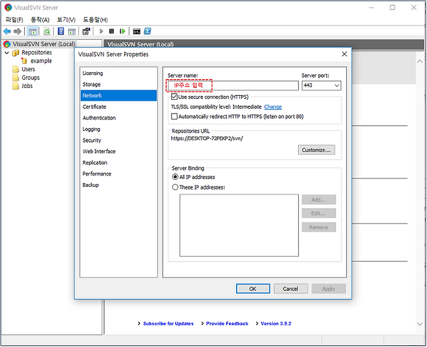Screen dimensions: 427x347
Task: Select Licensing in properties list
Action: pos(119,73)
